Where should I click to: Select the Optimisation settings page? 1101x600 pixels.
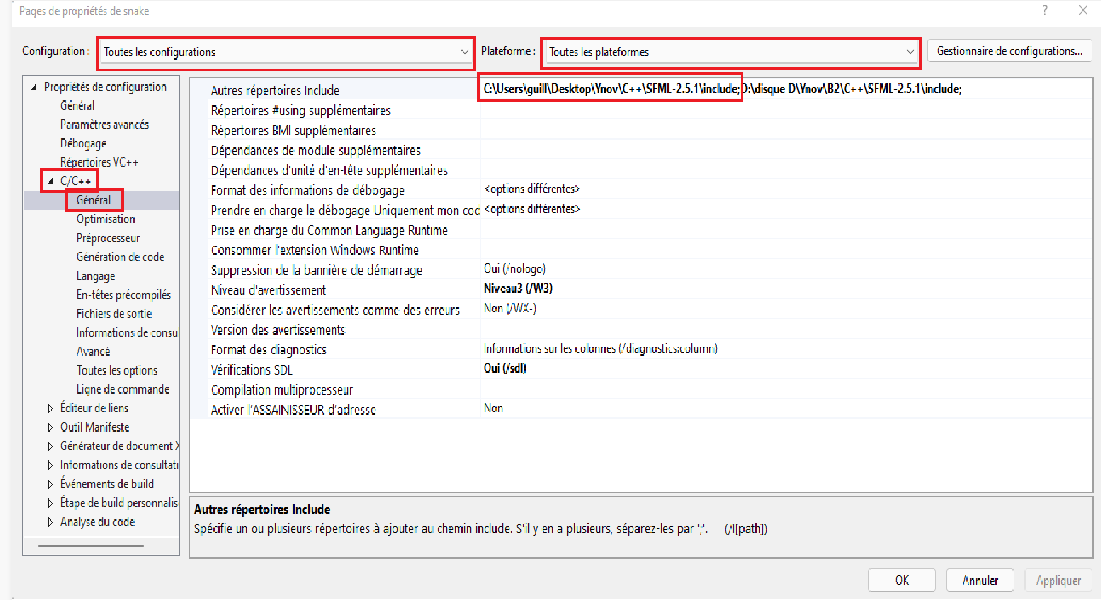click(106, 219)
